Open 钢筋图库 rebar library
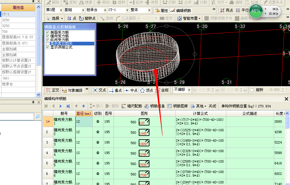290x185 pixels. point(178,106)
